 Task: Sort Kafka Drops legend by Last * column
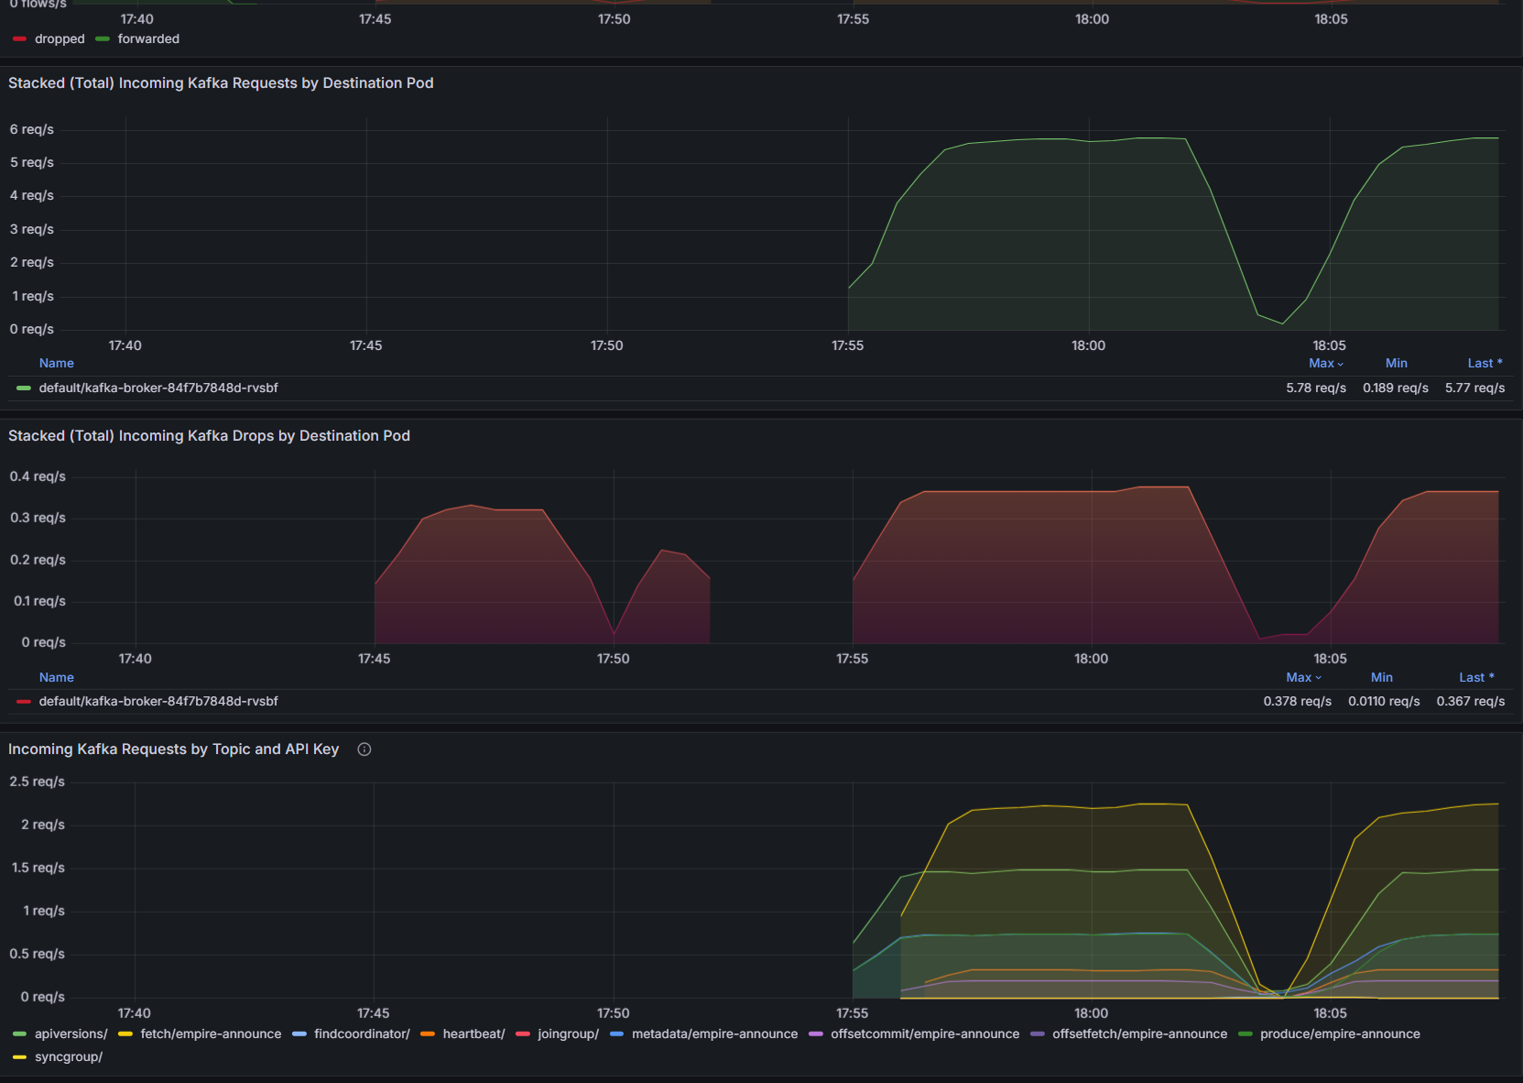(1476, 677)
